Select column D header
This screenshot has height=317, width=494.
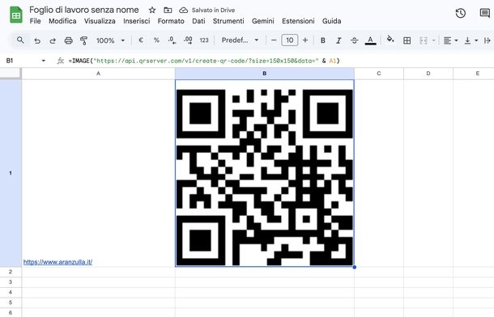428,74
